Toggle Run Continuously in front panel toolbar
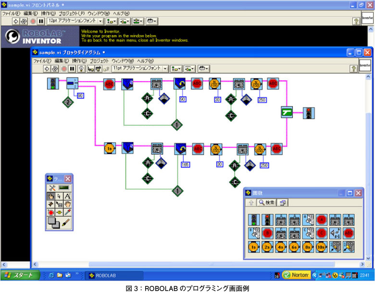The image size is (375, 293). click(24, 21)
